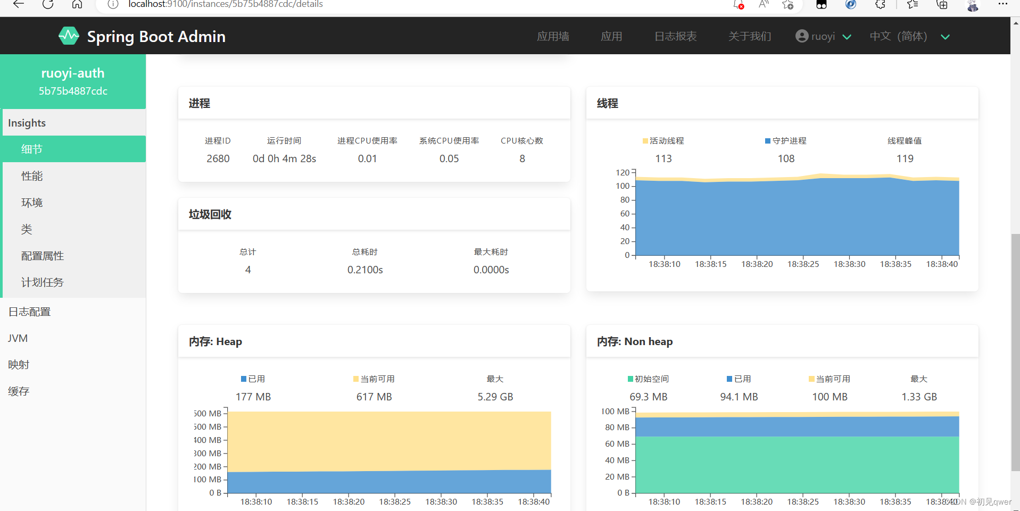Image resolution: width=1020 pixels, height=511 pixels.
Task: Click the Spring Boot Admin logo icon
Action: pos(69,36)
